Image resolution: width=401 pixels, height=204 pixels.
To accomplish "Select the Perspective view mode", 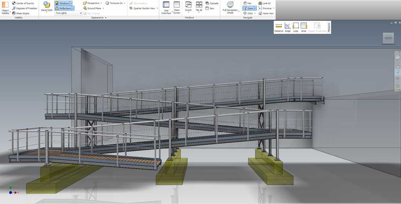I will (x=91, y=3).
